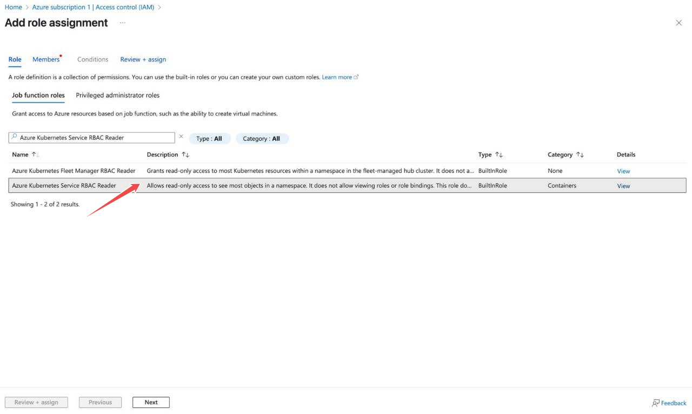This screenshot has height=414, width=692.
Task: Sort roles by Name column arrows
Action: tap(35, 154)
